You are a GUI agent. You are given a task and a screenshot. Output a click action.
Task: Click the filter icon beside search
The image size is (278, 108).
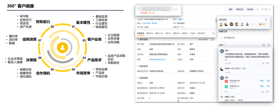pyautogui.click(x=268, y=45)
